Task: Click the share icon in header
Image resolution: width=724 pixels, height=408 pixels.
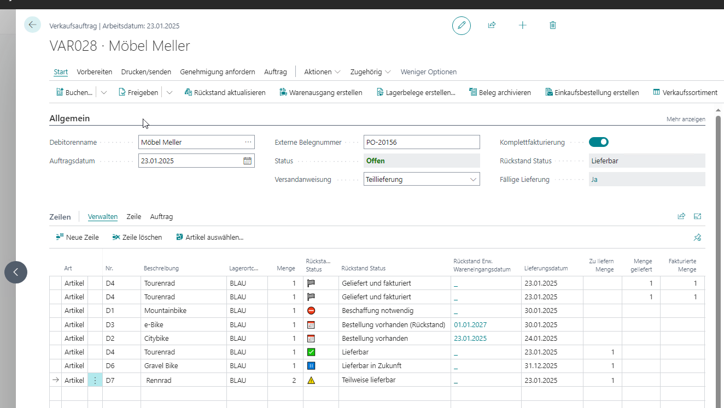Action: click(492, 25)
